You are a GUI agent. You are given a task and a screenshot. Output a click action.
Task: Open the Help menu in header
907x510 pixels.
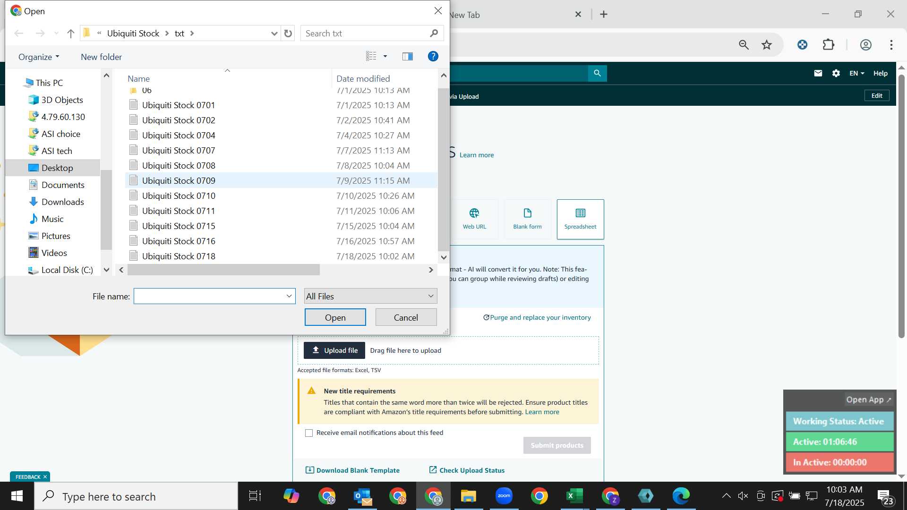point(880,73)
